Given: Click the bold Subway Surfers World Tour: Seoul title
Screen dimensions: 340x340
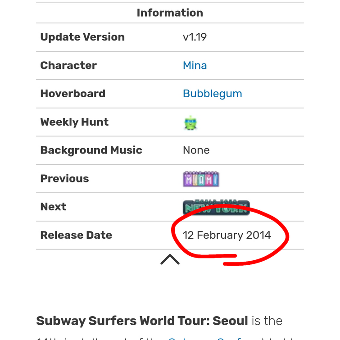Looking at the screenshot, I should click(x=142, y=321).
